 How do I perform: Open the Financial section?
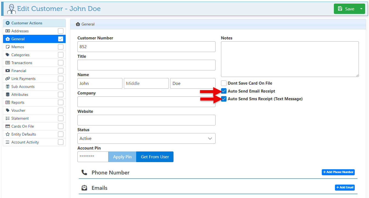(19, 71)
